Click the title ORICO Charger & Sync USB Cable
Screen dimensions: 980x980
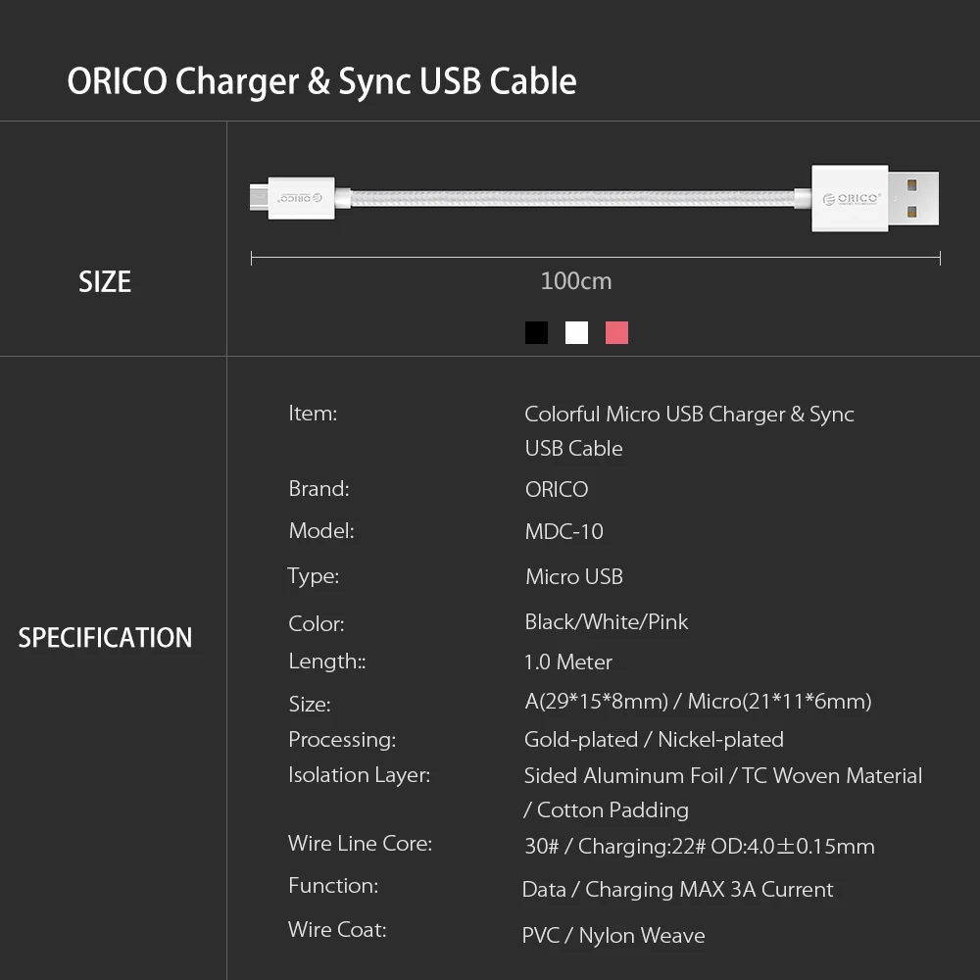tap(321, 81)
